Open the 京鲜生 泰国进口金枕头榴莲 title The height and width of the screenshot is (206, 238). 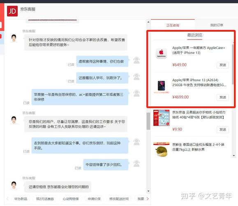(198, 147)
